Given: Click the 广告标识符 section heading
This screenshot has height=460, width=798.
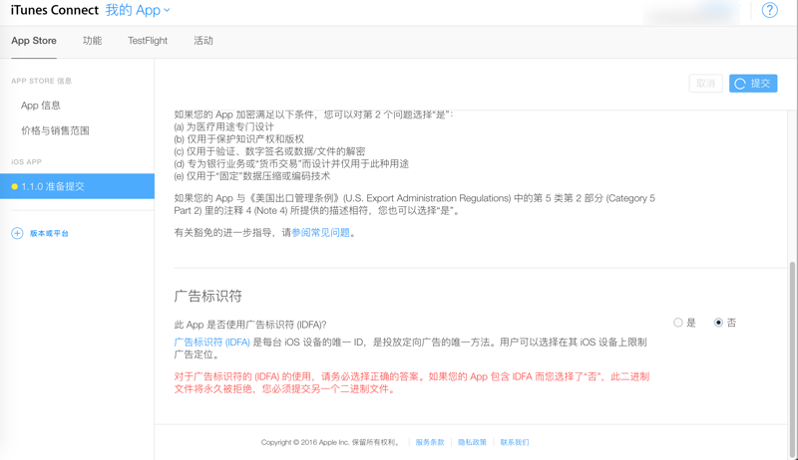Looking at the screenshot, I should point(208,296).
